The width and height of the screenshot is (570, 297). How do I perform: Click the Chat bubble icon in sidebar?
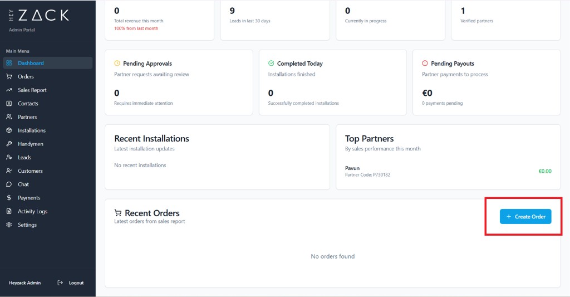[9, 184]
